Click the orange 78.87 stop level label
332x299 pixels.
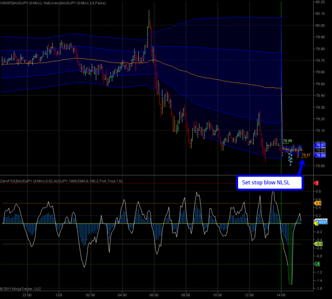pos(306,155)
